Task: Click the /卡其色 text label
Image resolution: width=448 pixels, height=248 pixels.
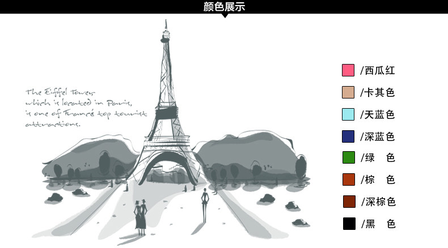Action: (x=378, y=92)
